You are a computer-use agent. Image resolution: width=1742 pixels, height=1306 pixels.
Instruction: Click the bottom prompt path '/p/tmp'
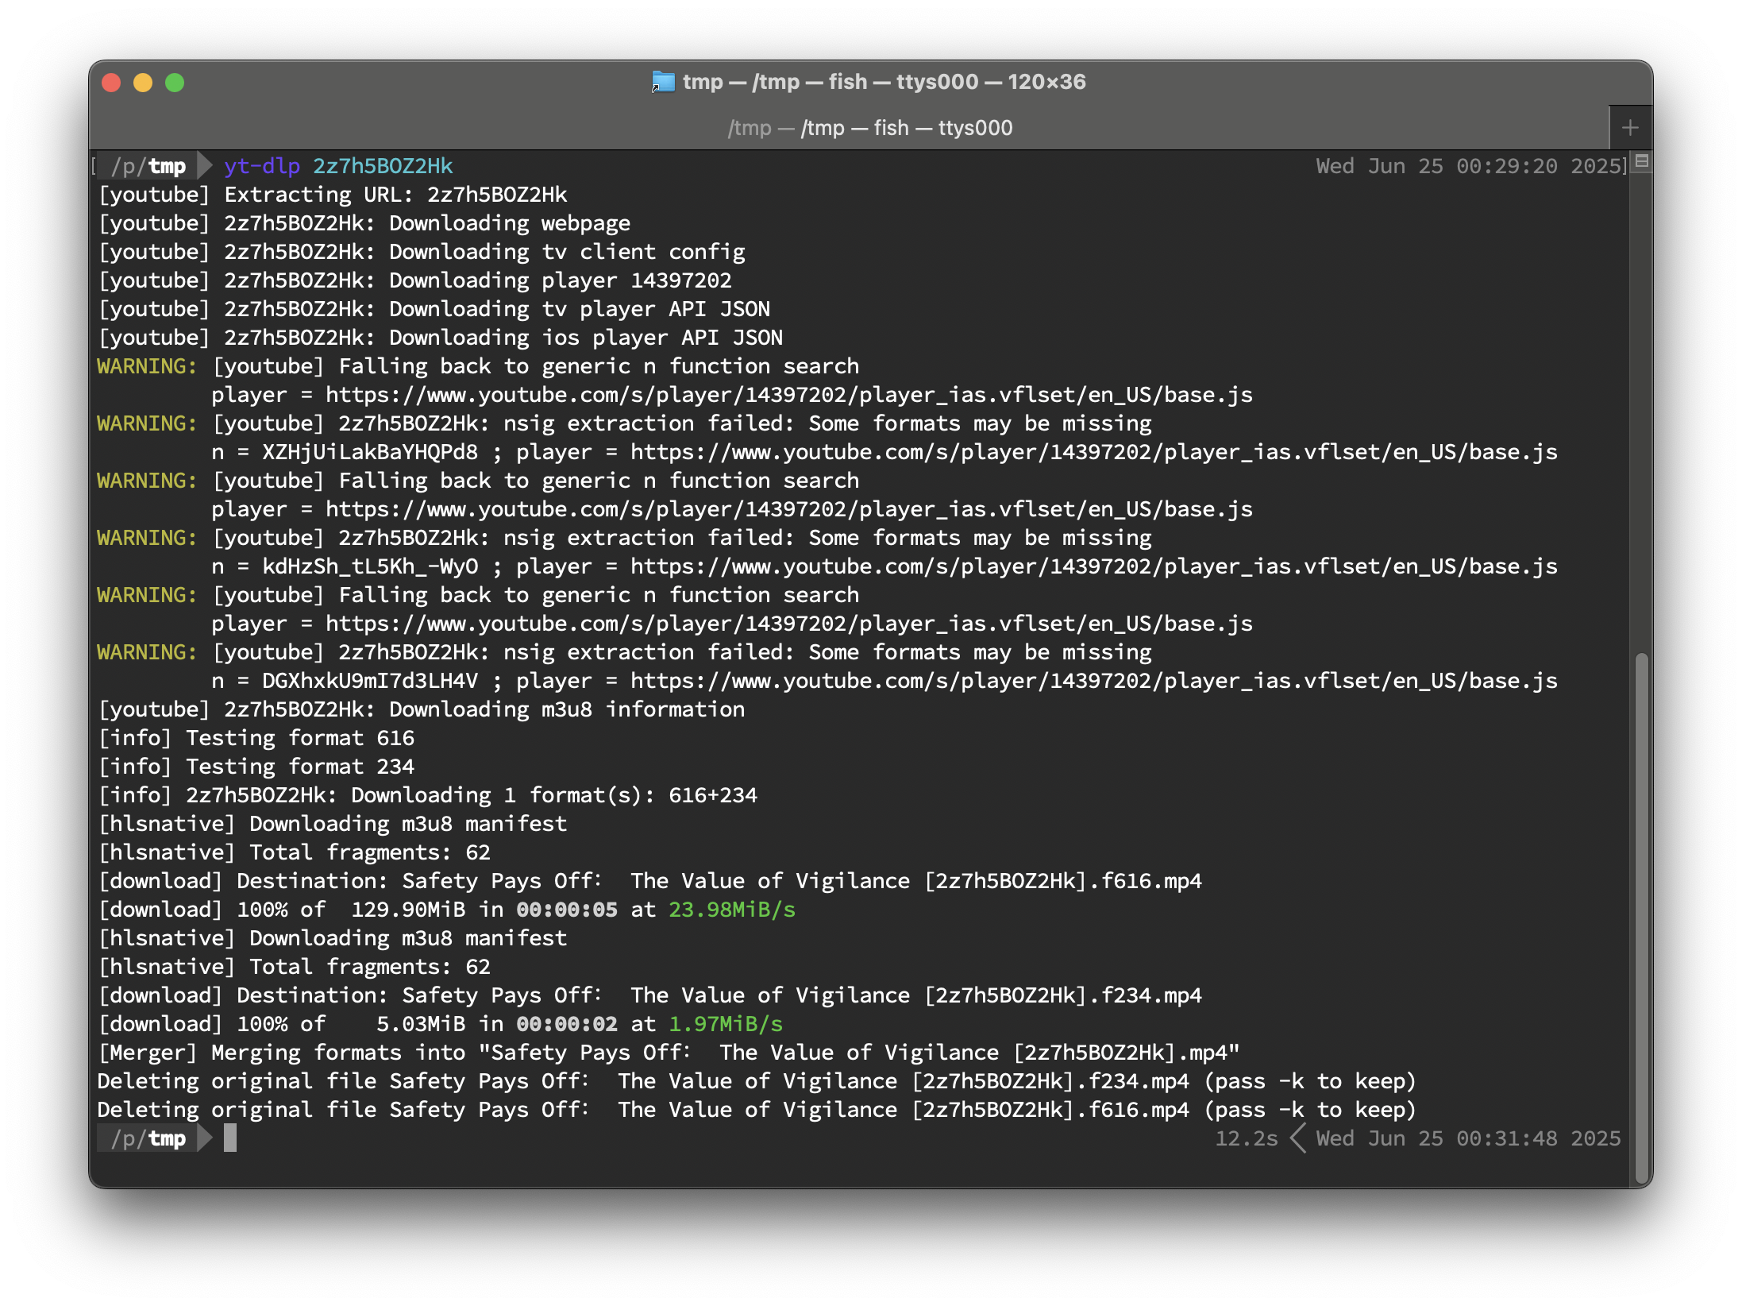(x=148, y=1138)
